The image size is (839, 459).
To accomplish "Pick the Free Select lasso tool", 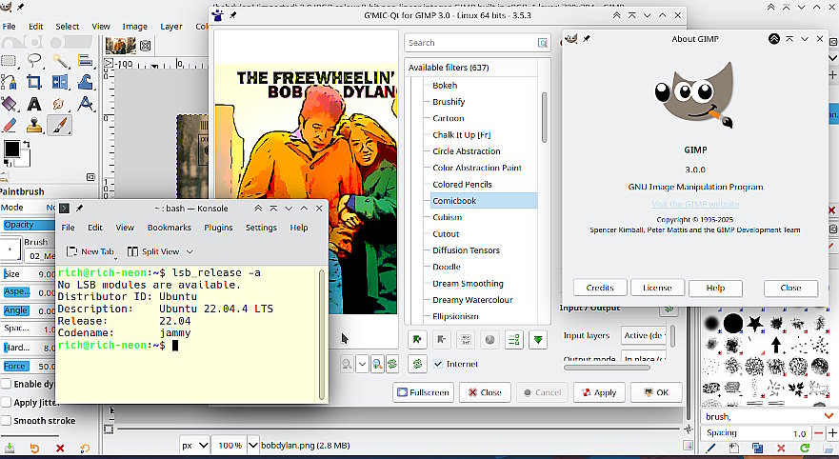I will pos(34,62).
